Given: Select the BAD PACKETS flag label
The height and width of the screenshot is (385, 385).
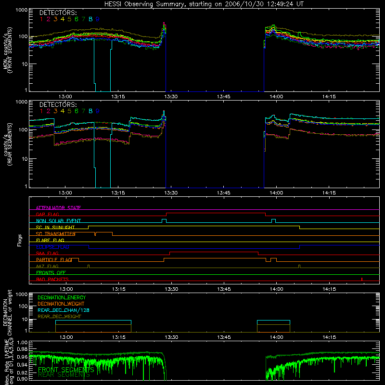Looking at the screenshot, I should point(52,279).
